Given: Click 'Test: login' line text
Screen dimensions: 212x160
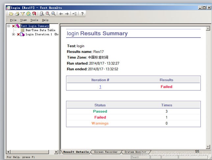Looking at the screenshot, I should pyautogui.click(x=76, y=46).
